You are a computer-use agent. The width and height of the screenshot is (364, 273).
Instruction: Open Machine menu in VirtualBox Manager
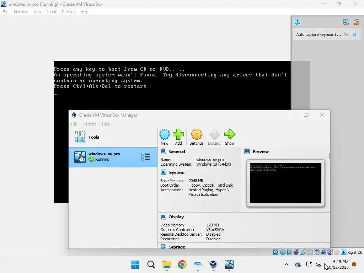(89, 124)
